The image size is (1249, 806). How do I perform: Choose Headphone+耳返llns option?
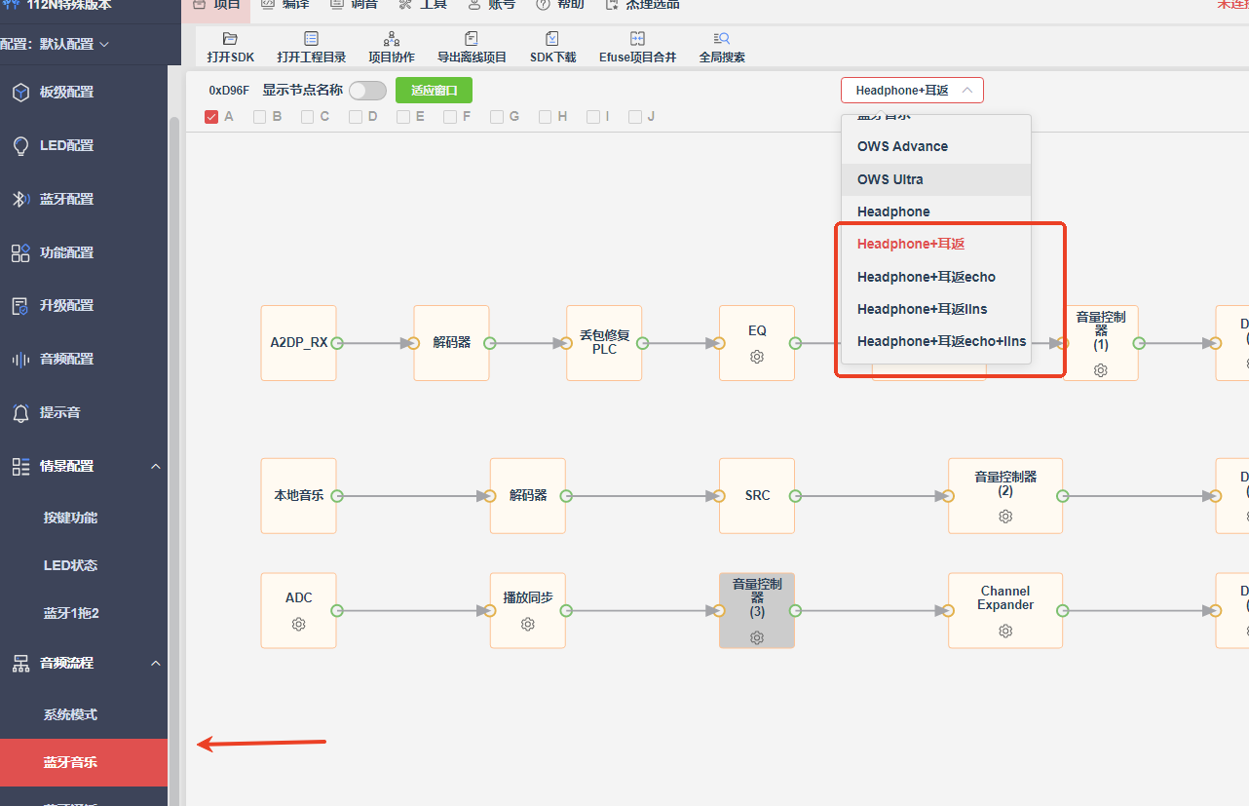tap(936, 309)
